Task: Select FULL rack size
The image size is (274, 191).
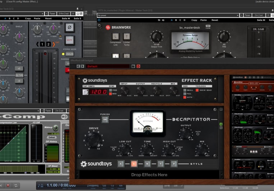Action: pyautogui.click(x=185, y=94)
